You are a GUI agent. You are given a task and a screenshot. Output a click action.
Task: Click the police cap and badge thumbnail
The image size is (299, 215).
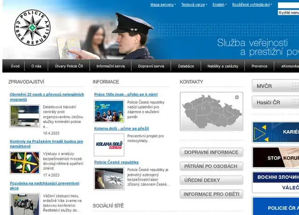coord(109,179)
